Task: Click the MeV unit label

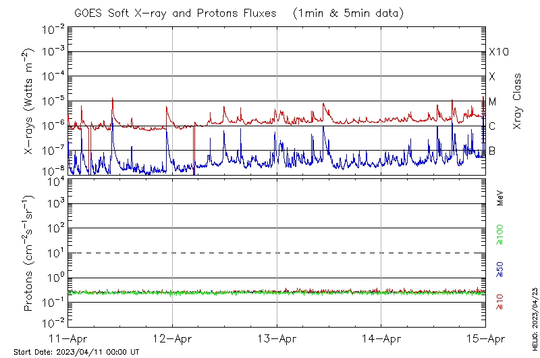Action: (x=500, y=198)
